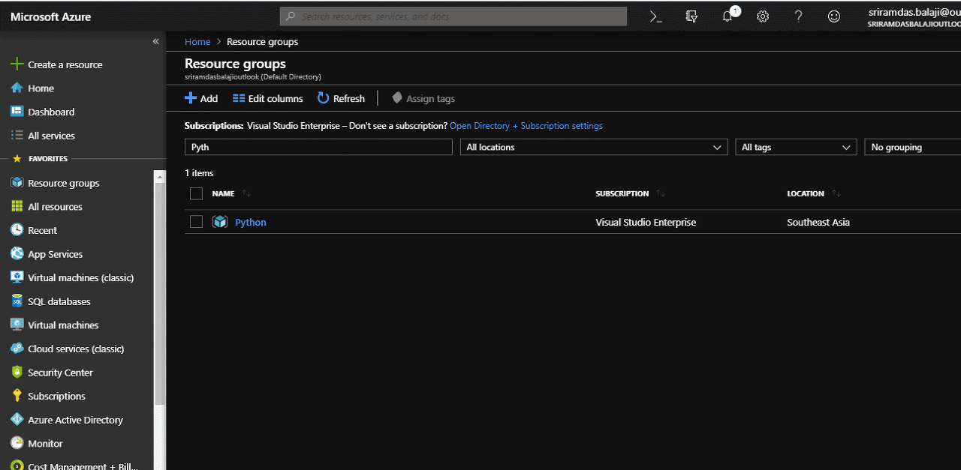Screen dimensions: 961x470
Task: Open Directory and subscription filter icon
Action: pyautogui.click(x=691, y=16)
